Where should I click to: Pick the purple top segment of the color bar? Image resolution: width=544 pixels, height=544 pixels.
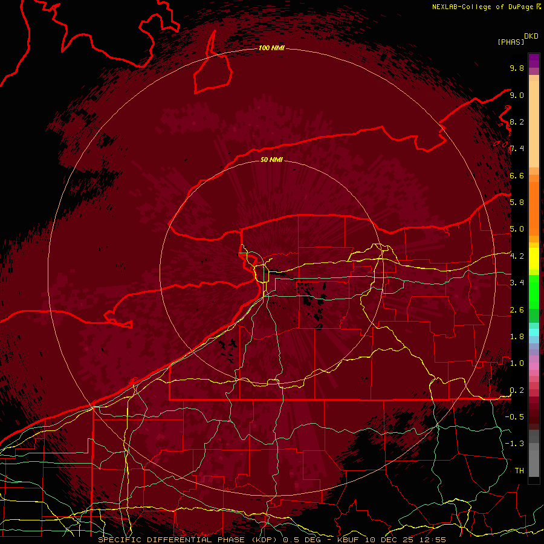click(534, 60)
